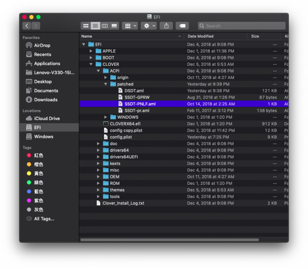Expand the misc folder
This screenshot has height=268, width=308.
tap(98, 170)
